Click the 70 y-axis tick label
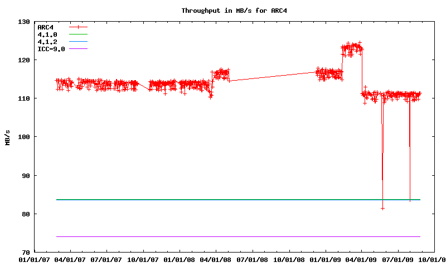 click(26, 253)
